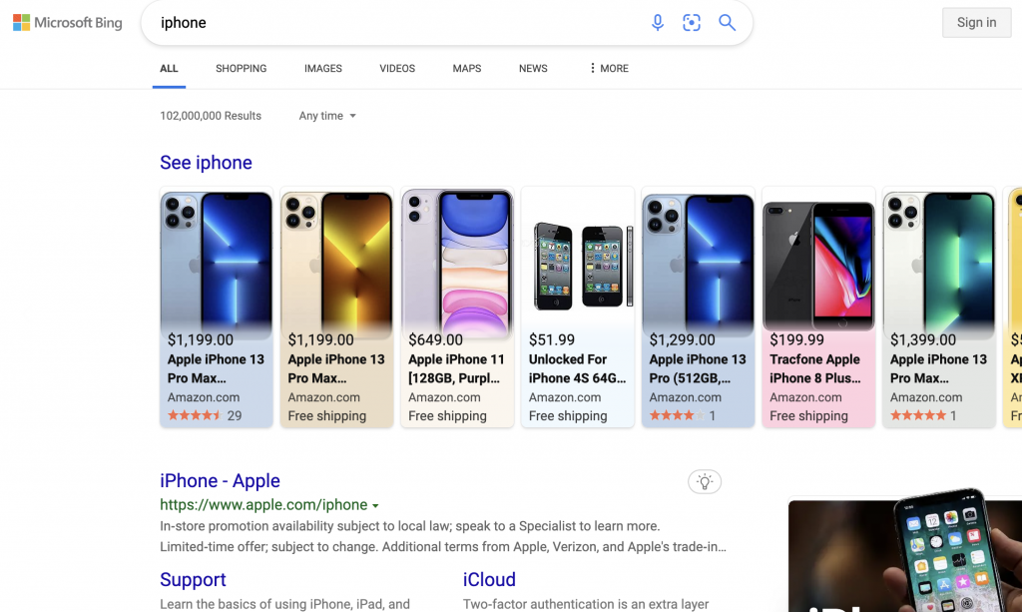Switch to the SHOPPING tab
This screenshot has width=1022, height=612.
point(241,69)
